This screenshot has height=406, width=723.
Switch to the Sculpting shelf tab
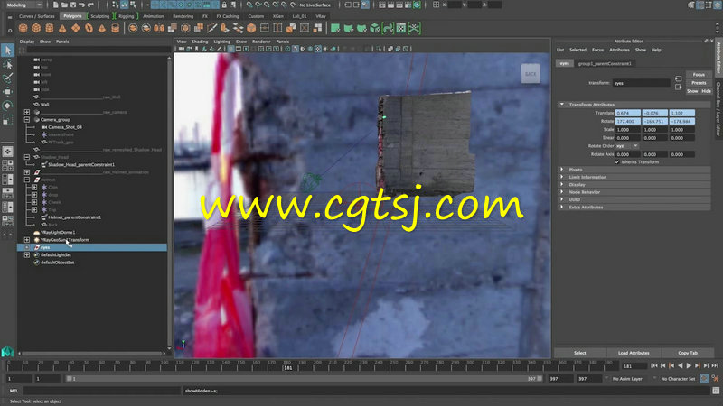click(x=99, y=16)
